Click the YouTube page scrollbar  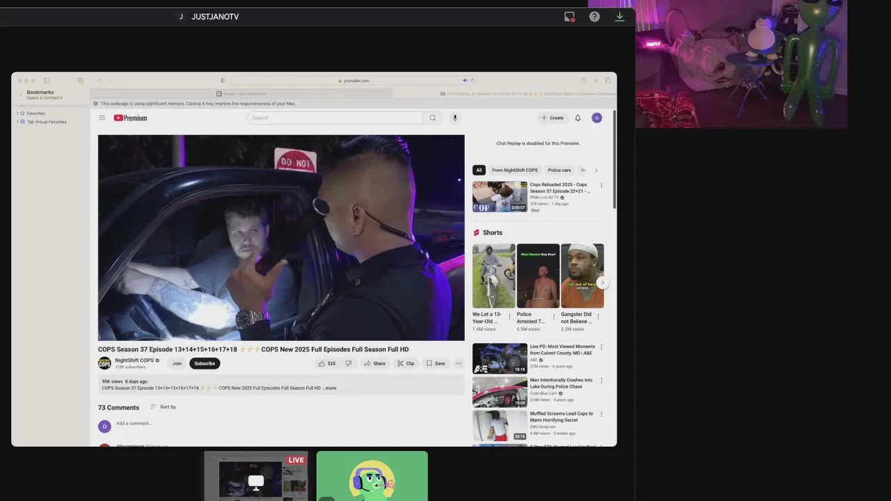[x=615, y=159]
